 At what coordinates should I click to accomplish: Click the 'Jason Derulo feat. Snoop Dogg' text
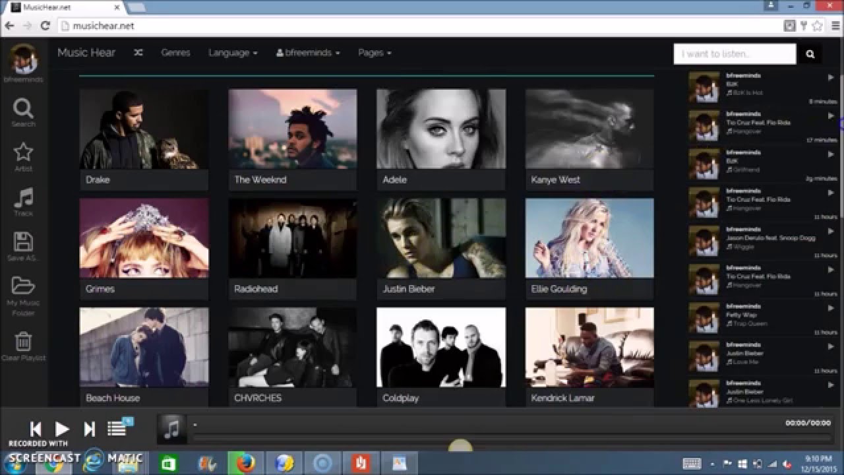coord(771,238)
